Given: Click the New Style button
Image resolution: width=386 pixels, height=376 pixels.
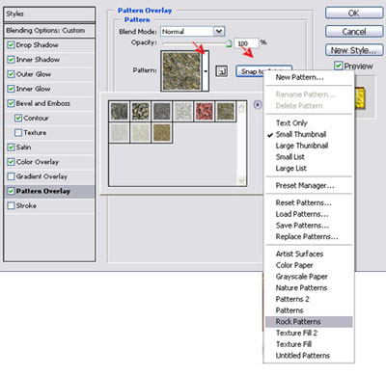Looking at the screenshot, I should click(x=354, y=50).
